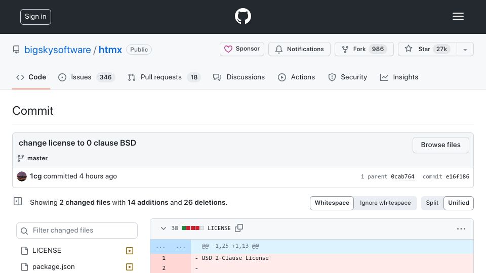The width and height of the screenshot is (486, 273).
Task: Open the Security tab
Action: point(347,77)
